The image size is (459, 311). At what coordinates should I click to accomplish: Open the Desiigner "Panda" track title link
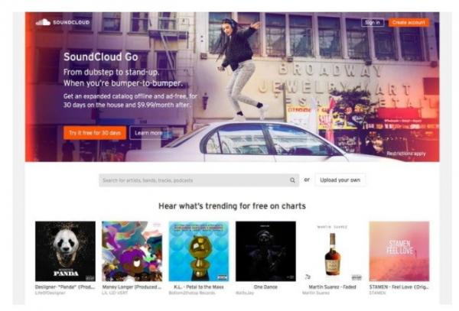[65, 287]
